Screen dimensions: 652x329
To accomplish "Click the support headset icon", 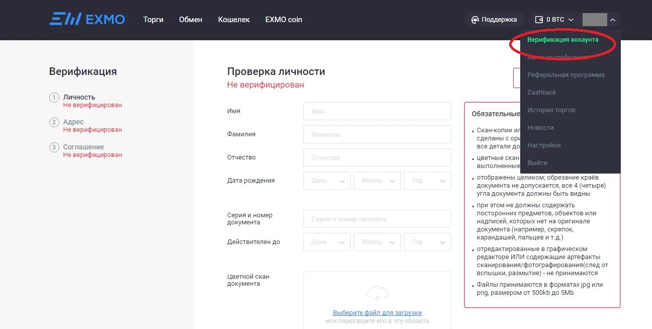I will click(475, 20).
